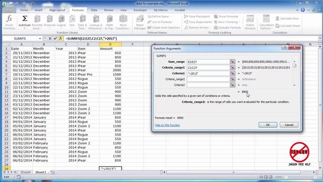Collapse dialog for Criteria_range2 reference
This screenshot has height=182, width=323.
click(232, 79)
